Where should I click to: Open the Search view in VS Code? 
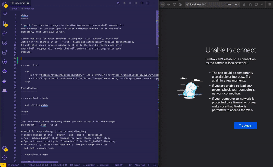point(5,14)
